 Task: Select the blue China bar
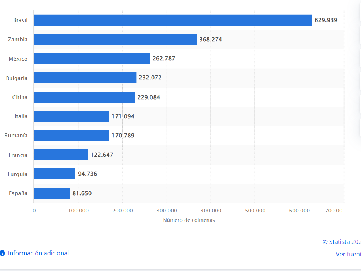84,97
